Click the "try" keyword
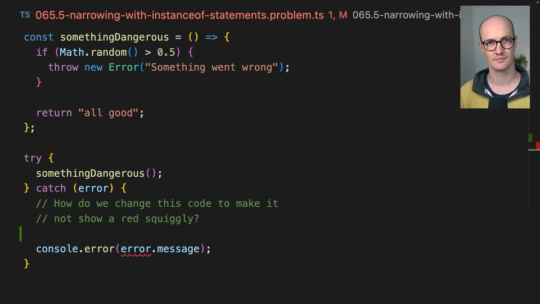 coord(33,158)
